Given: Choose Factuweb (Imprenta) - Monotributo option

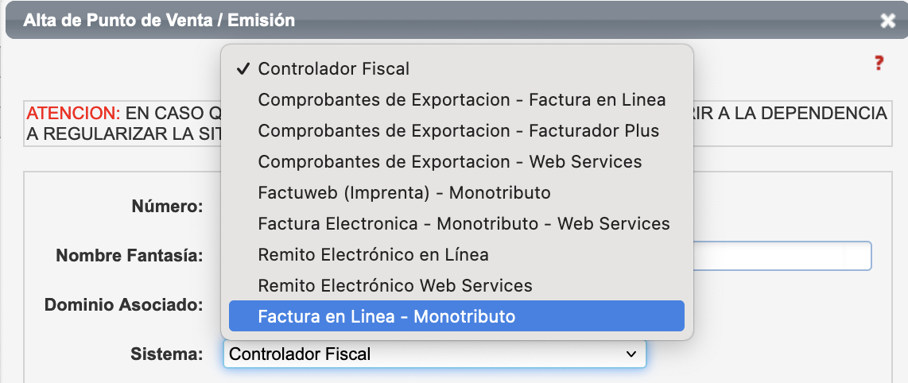Looking at the screenshot, I should 404,193.
